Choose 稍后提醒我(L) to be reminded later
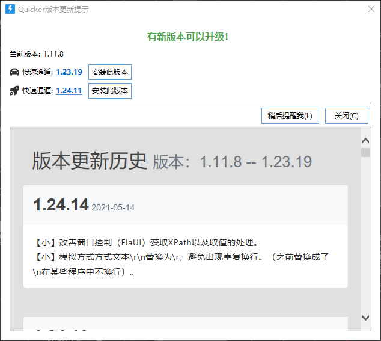 pos(290,116)
